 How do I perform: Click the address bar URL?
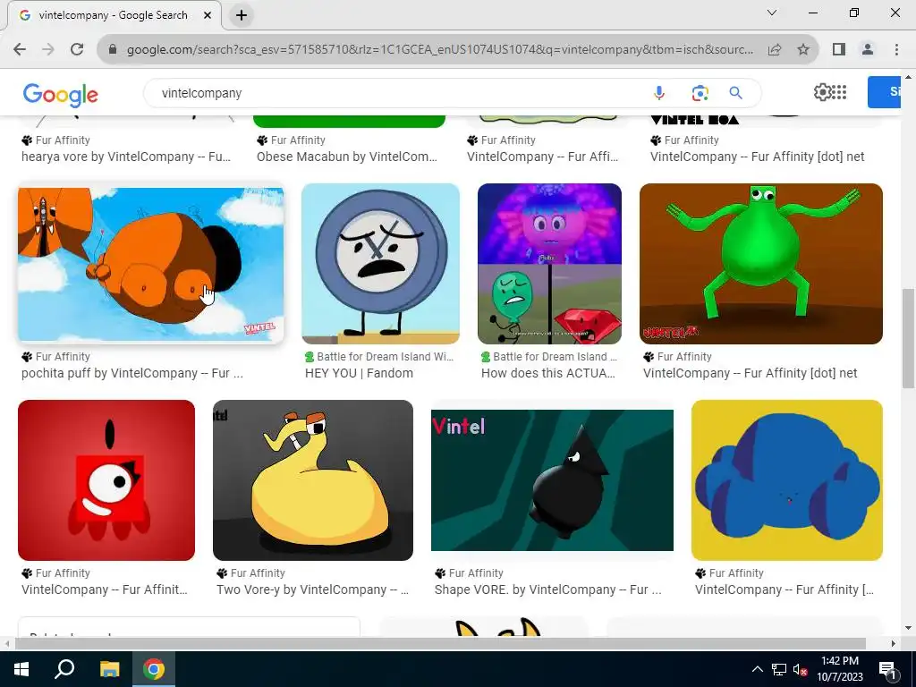440,50
